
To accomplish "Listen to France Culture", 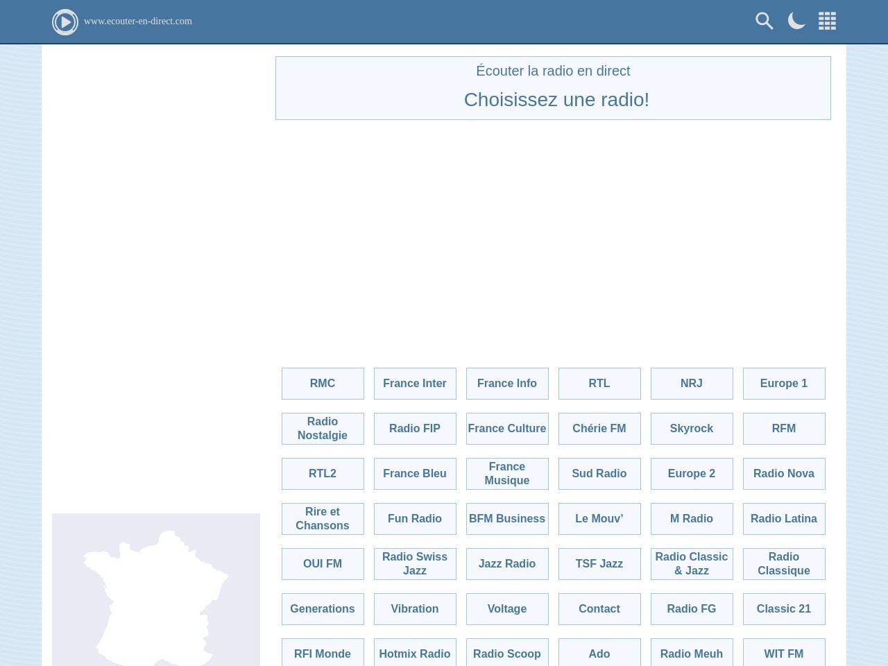I will [x=507, y=429].
